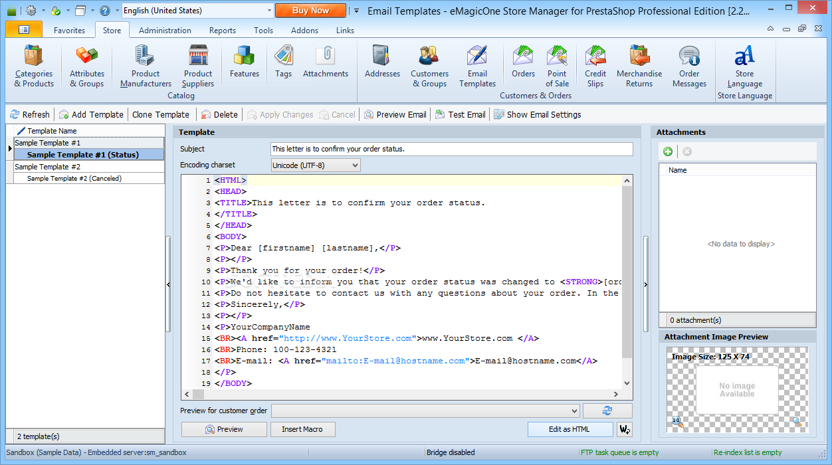
Task: Click the Edit as HTML button
Action: [570, 429]
